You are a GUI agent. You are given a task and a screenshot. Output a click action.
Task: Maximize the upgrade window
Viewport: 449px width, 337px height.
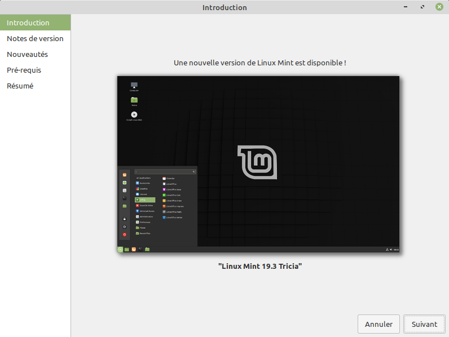point(422,7)
